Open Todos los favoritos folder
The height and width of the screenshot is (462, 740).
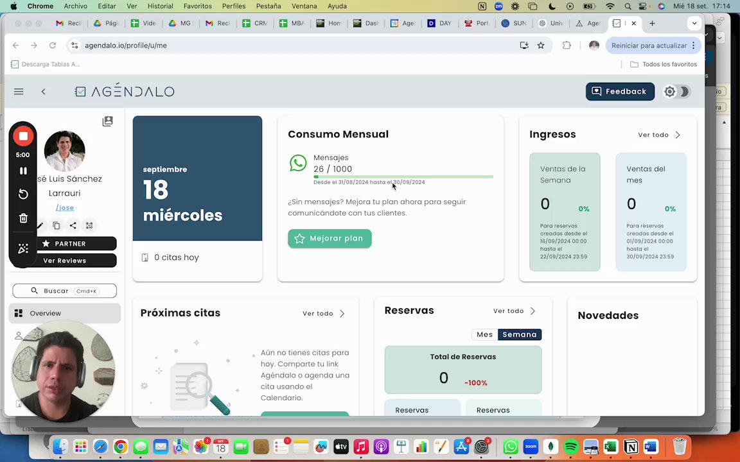664,64
